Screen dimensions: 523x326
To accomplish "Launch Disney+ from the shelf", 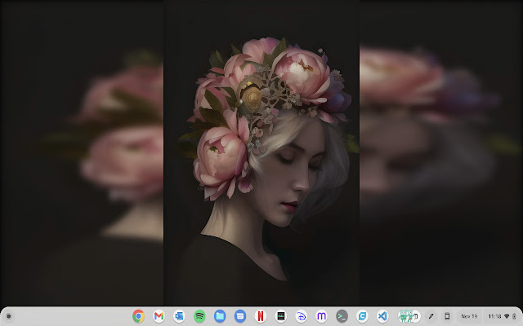I will [x=301, y=316].
